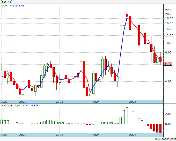This screenshot has height=141, width=176.
Task: Click the 18.00 price axis label
Action: [x=169, y=19]
